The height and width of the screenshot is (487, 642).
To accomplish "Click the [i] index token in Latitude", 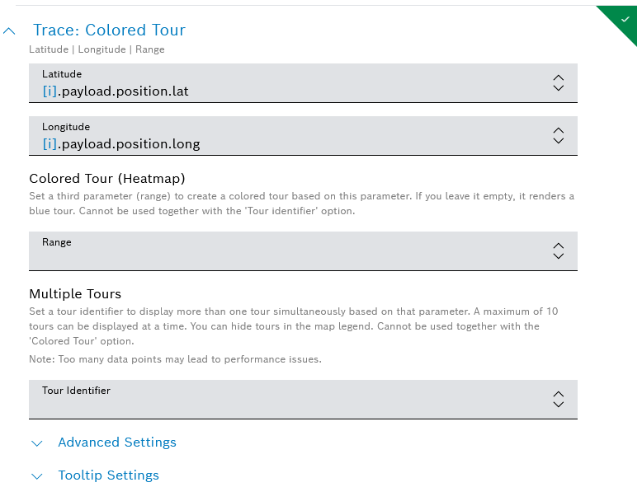I will pos(50,91).
